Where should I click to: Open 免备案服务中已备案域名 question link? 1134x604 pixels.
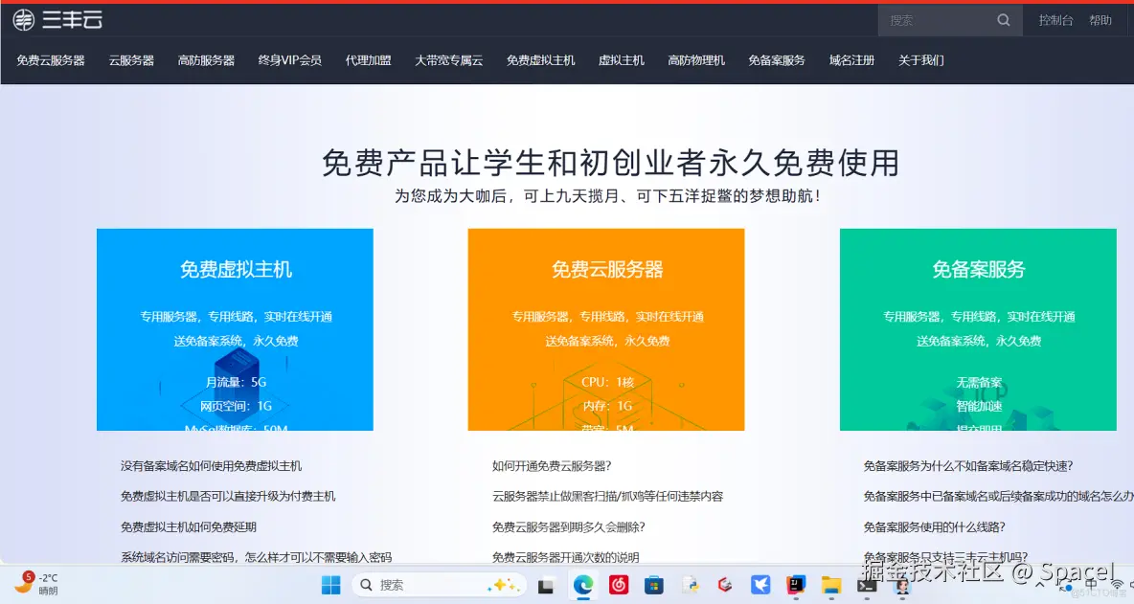(x=998, y=497)
